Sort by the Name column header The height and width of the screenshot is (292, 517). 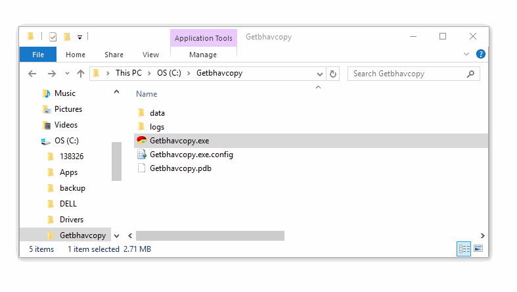click(146, 94)
